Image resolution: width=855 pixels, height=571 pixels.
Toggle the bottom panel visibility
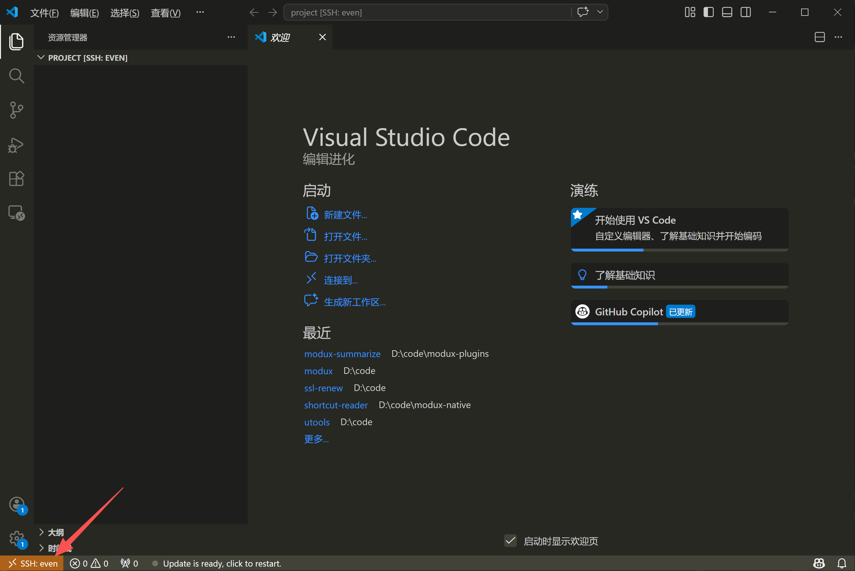(x=727, y=12)
